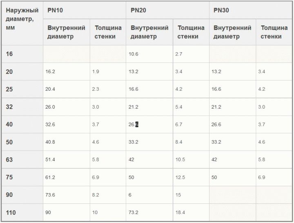
Task: Select the 10.6 cell in row 16
Action: (x=134, y=54)
